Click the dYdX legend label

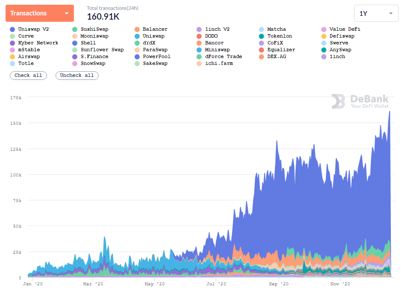[149, 43]
